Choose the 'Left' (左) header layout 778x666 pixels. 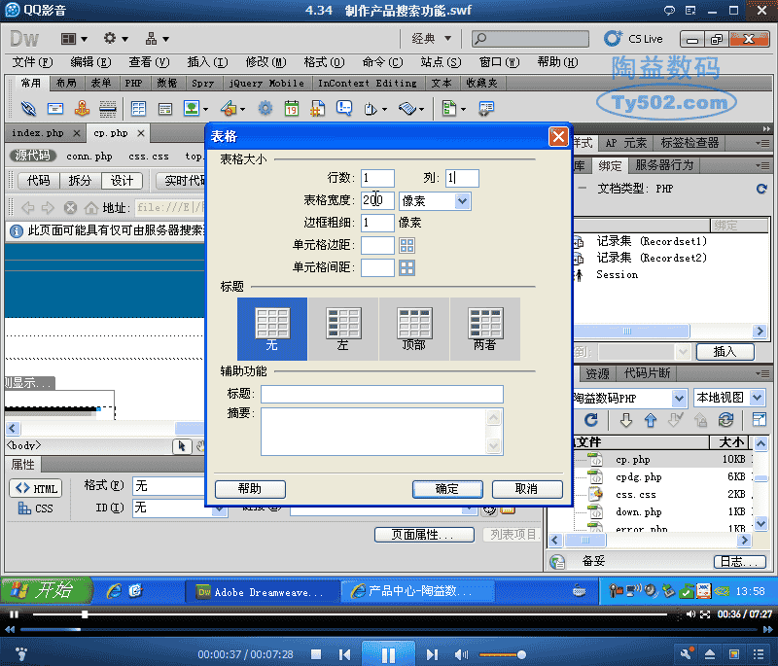pyautogui.click(x=343, y=328)
